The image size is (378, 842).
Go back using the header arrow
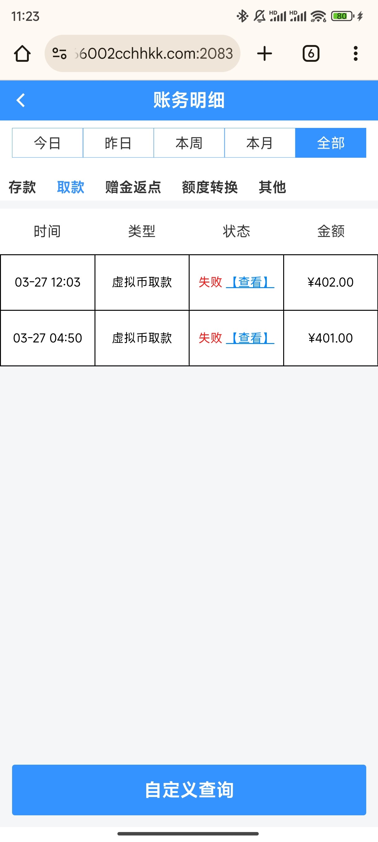click(x=20, y=100)
